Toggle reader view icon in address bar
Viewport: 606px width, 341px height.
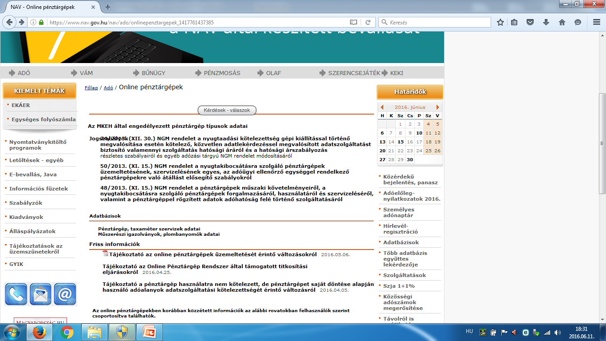tap(353, 22)
